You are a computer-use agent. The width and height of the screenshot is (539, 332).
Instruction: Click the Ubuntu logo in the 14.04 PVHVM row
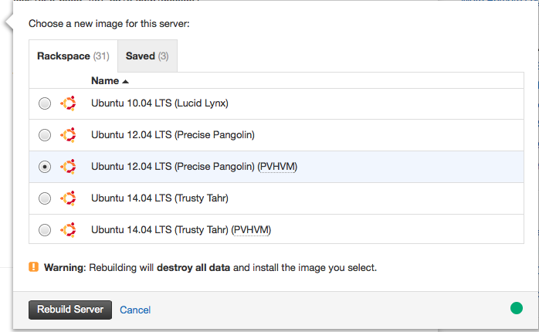click(68, 229)
